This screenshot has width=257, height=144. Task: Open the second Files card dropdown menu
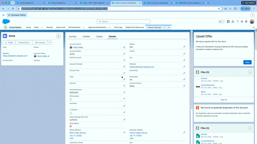(x=250, y=128)
